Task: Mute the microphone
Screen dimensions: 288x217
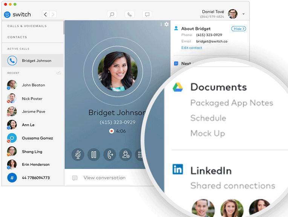Action: (78, 154)
